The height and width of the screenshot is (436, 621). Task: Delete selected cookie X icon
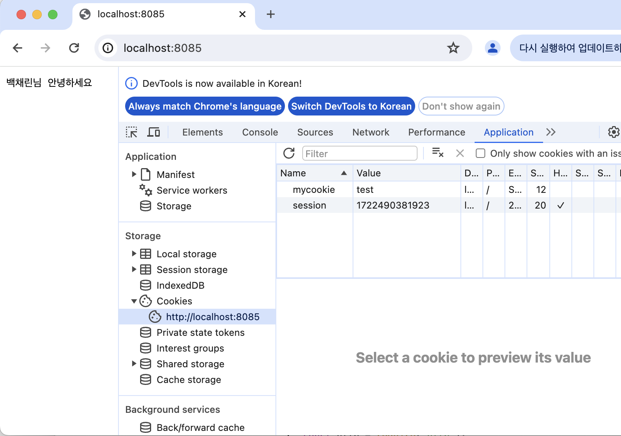(460, 153)
